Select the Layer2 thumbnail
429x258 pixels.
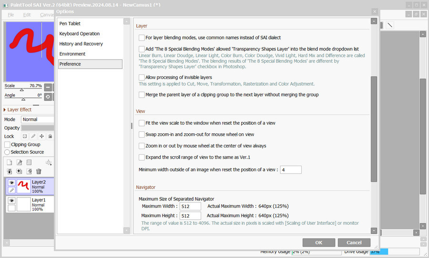point(24,187)
